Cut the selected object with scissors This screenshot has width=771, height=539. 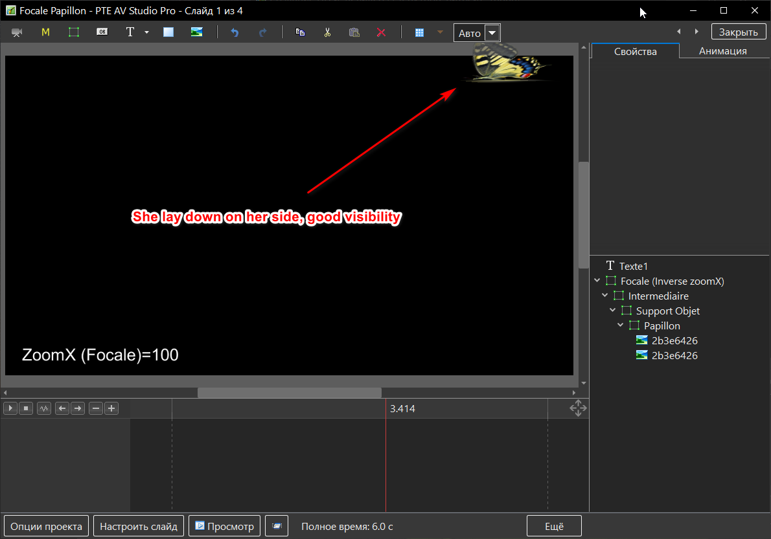pos(327,32)
